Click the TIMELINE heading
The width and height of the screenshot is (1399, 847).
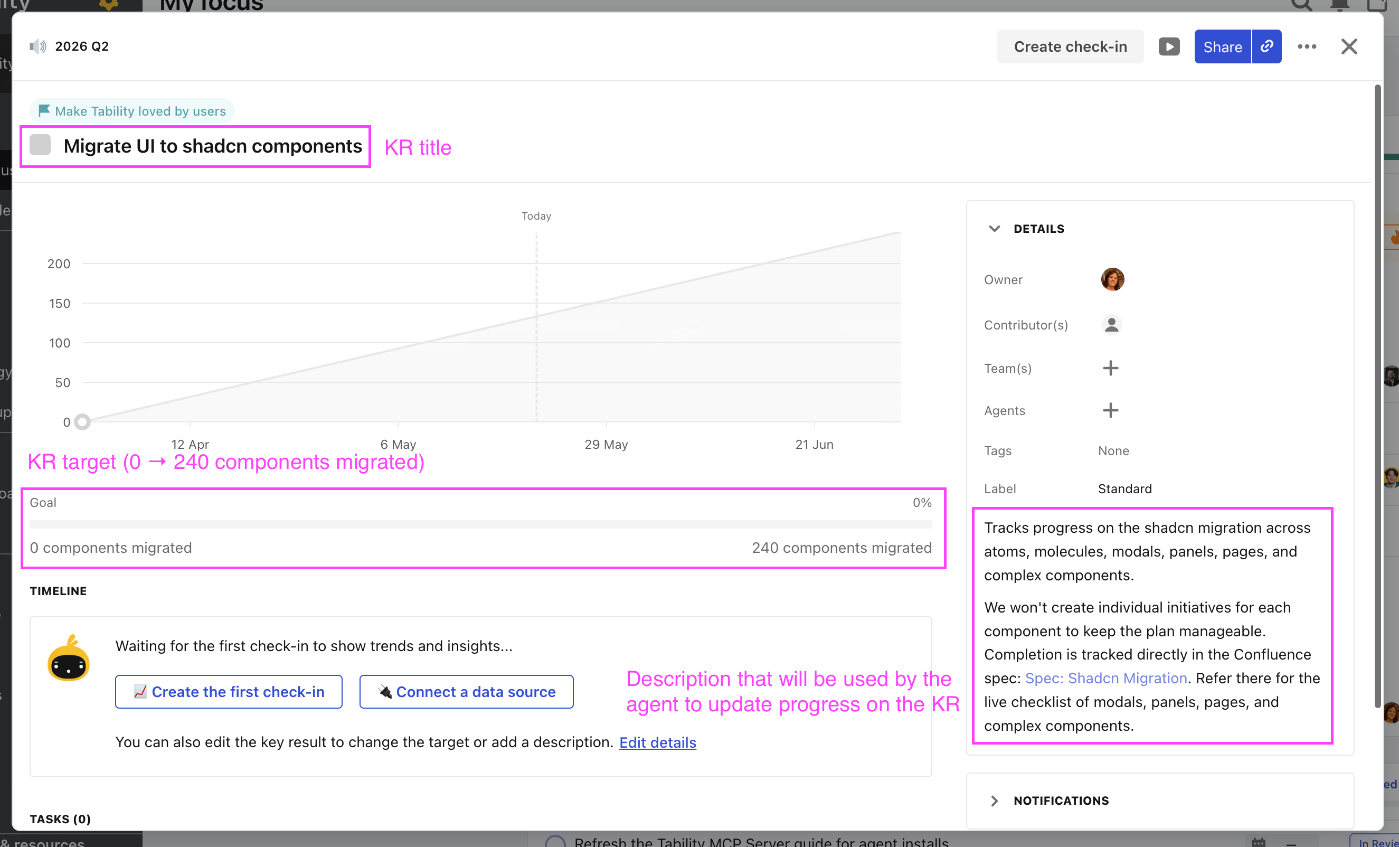click(58, 591)
